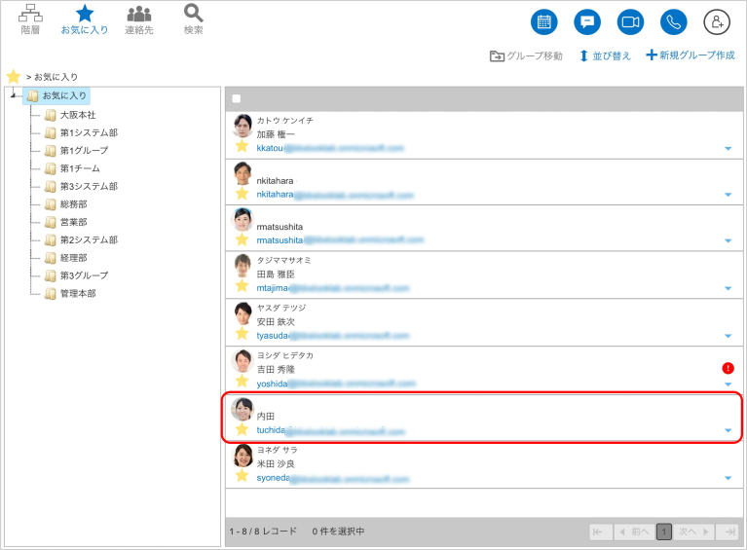Click 新規グループ作成 to create a group
The height and width of the screenshot is (550, 747).
[691, 55]
